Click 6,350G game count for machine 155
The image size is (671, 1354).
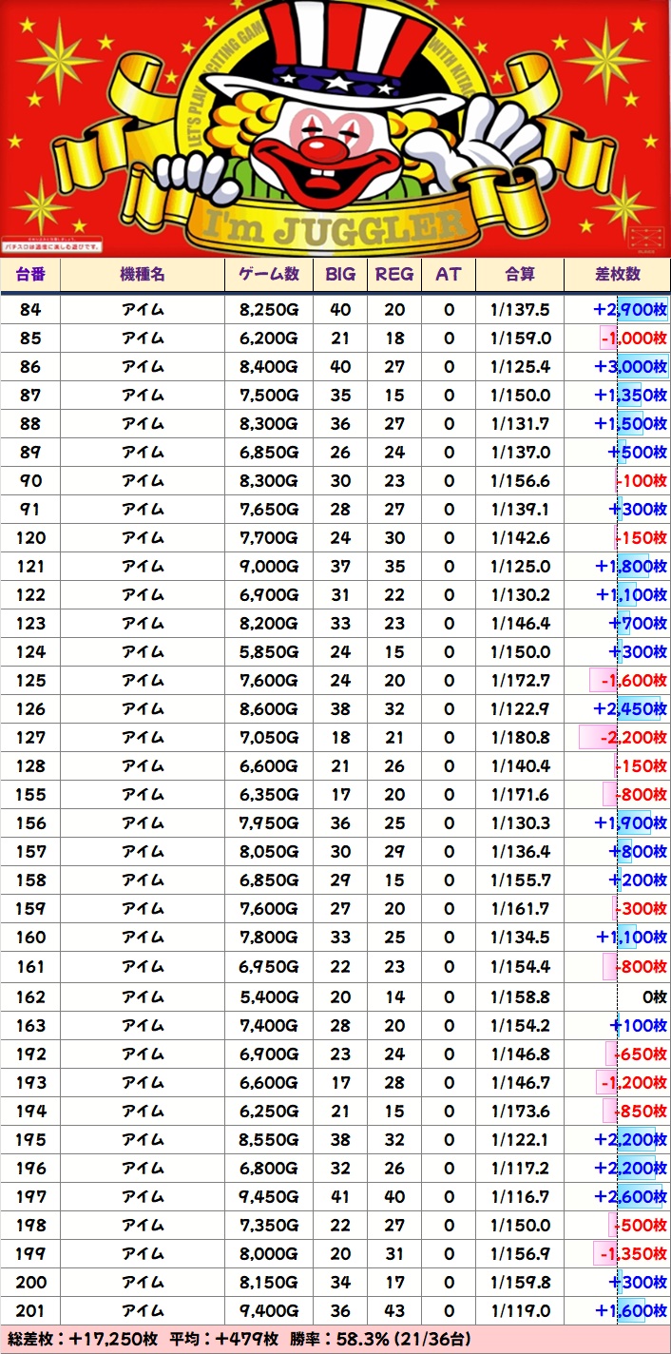(x=270, y=795)
